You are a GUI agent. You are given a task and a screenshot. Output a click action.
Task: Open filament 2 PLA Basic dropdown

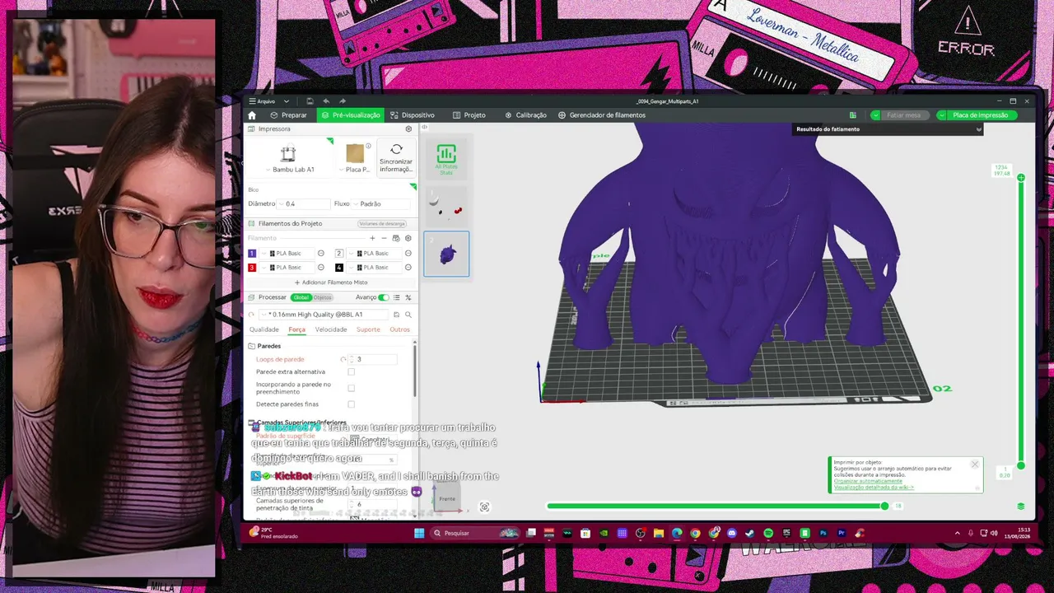tap(375, 254)
